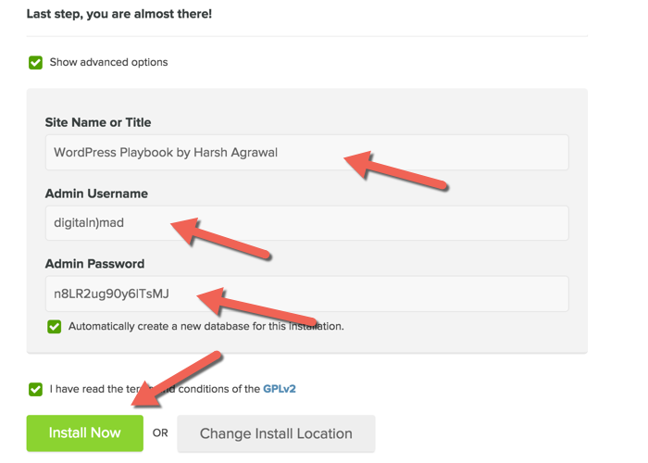648x463 pixels.
Task: Click the "Admin Password" field label
Action: 94,264
